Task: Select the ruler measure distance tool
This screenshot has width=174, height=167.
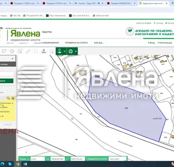Action: tap(28, 51)
